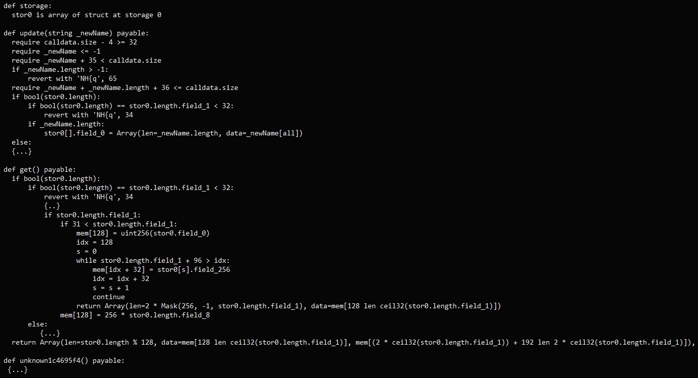Image resolution: width=698 pixels, height=378 pixels.
Task: Click the 'continue' statement in the loop
Action: pyautogui.click(x=109, y=297)
